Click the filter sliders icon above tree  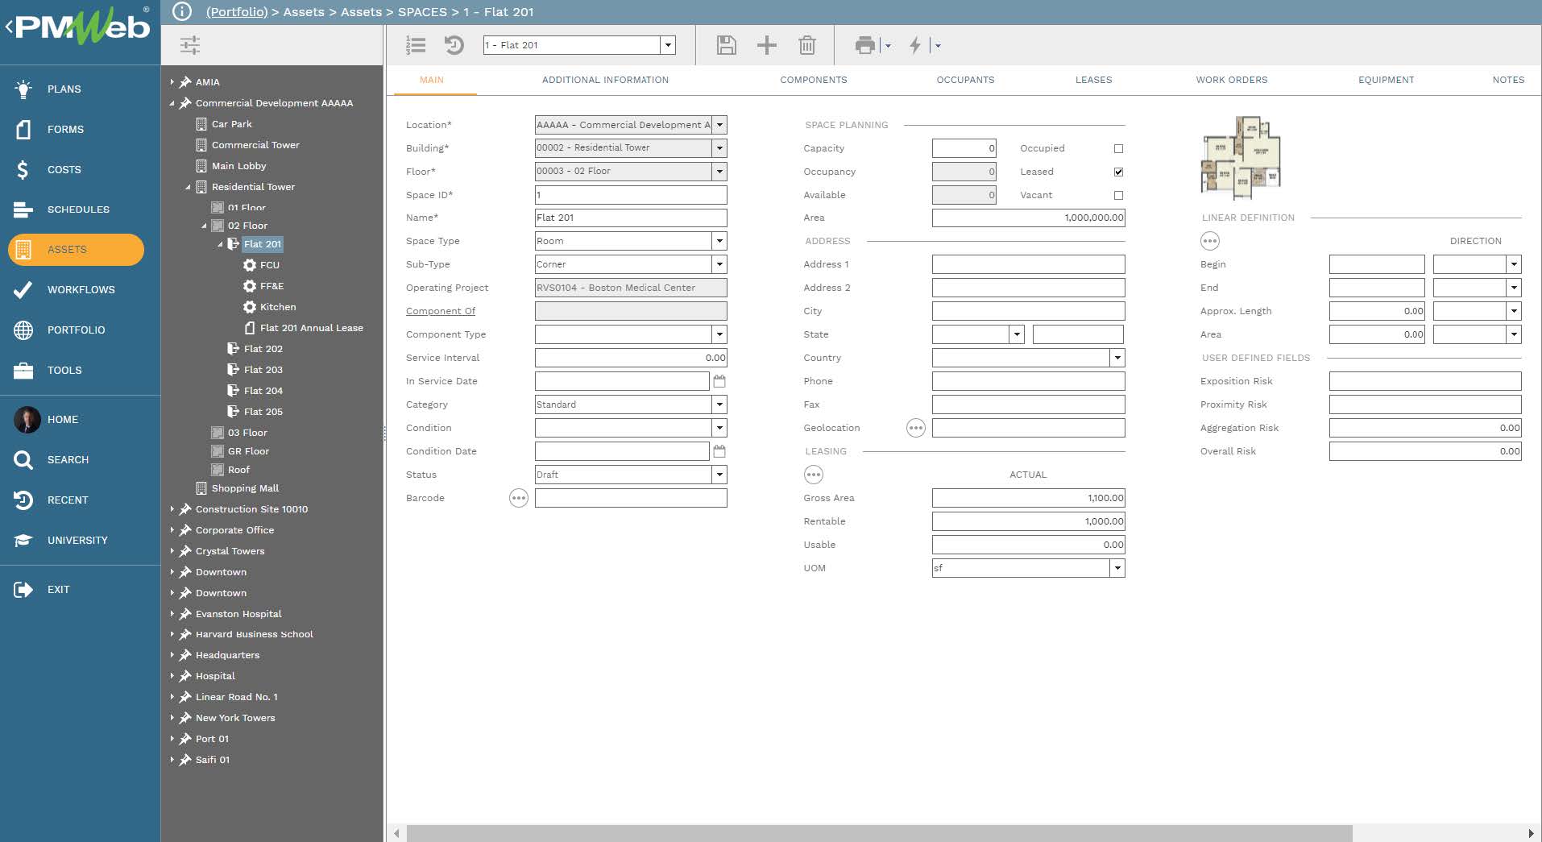(x=190, y=45)
